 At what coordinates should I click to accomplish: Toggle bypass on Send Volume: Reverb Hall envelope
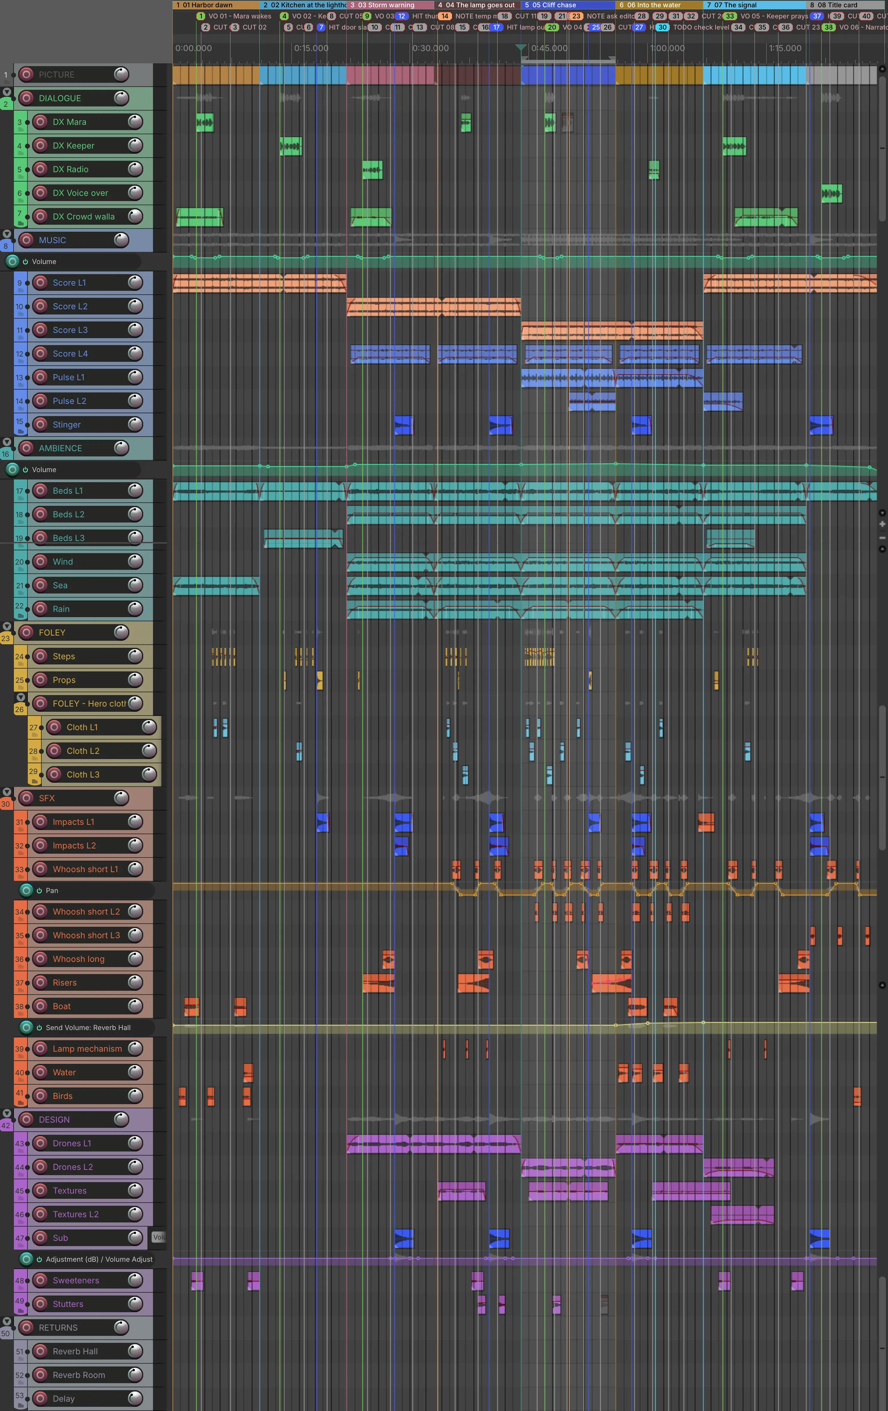pyautogui.click(x=39, y=1028)
